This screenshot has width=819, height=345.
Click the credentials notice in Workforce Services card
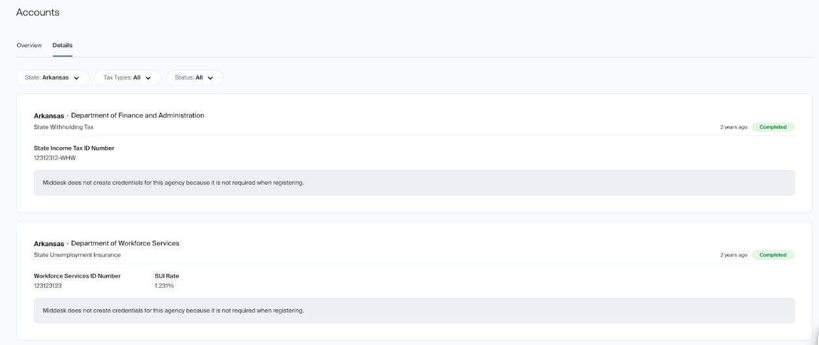[x=173, y=310]
